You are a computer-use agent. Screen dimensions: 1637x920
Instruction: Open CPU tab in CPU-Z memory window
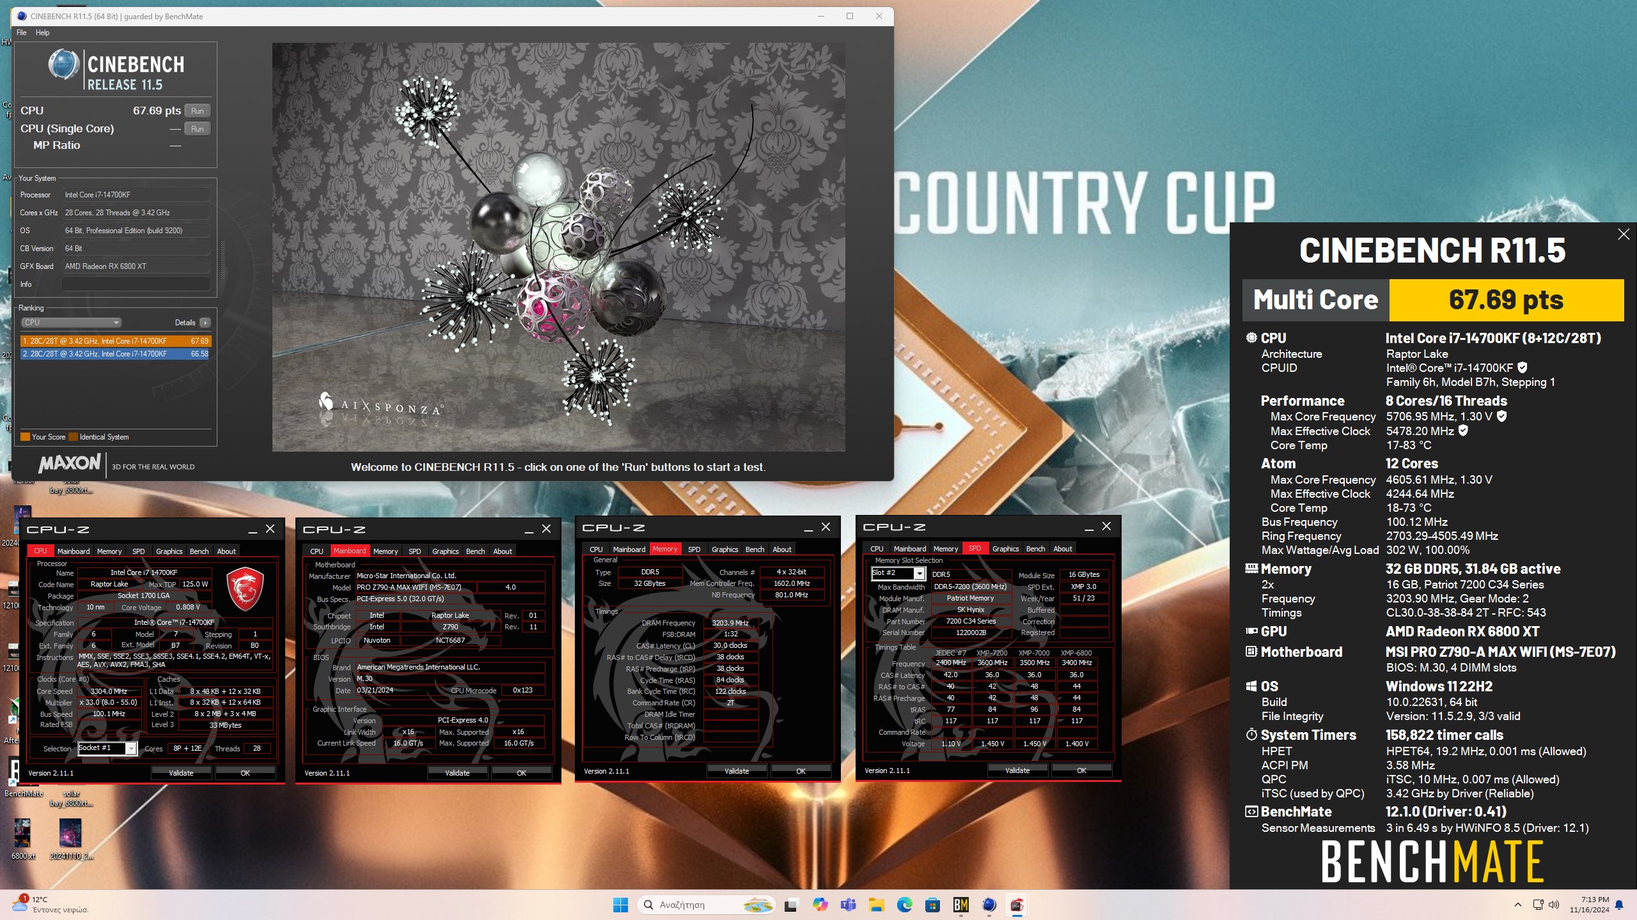tap(596, 549)
